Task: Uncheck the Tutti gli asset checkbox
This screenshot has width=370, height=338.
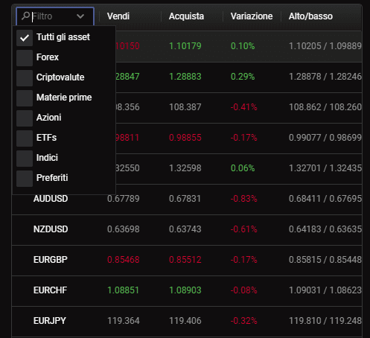Action: tap(25, 38)
